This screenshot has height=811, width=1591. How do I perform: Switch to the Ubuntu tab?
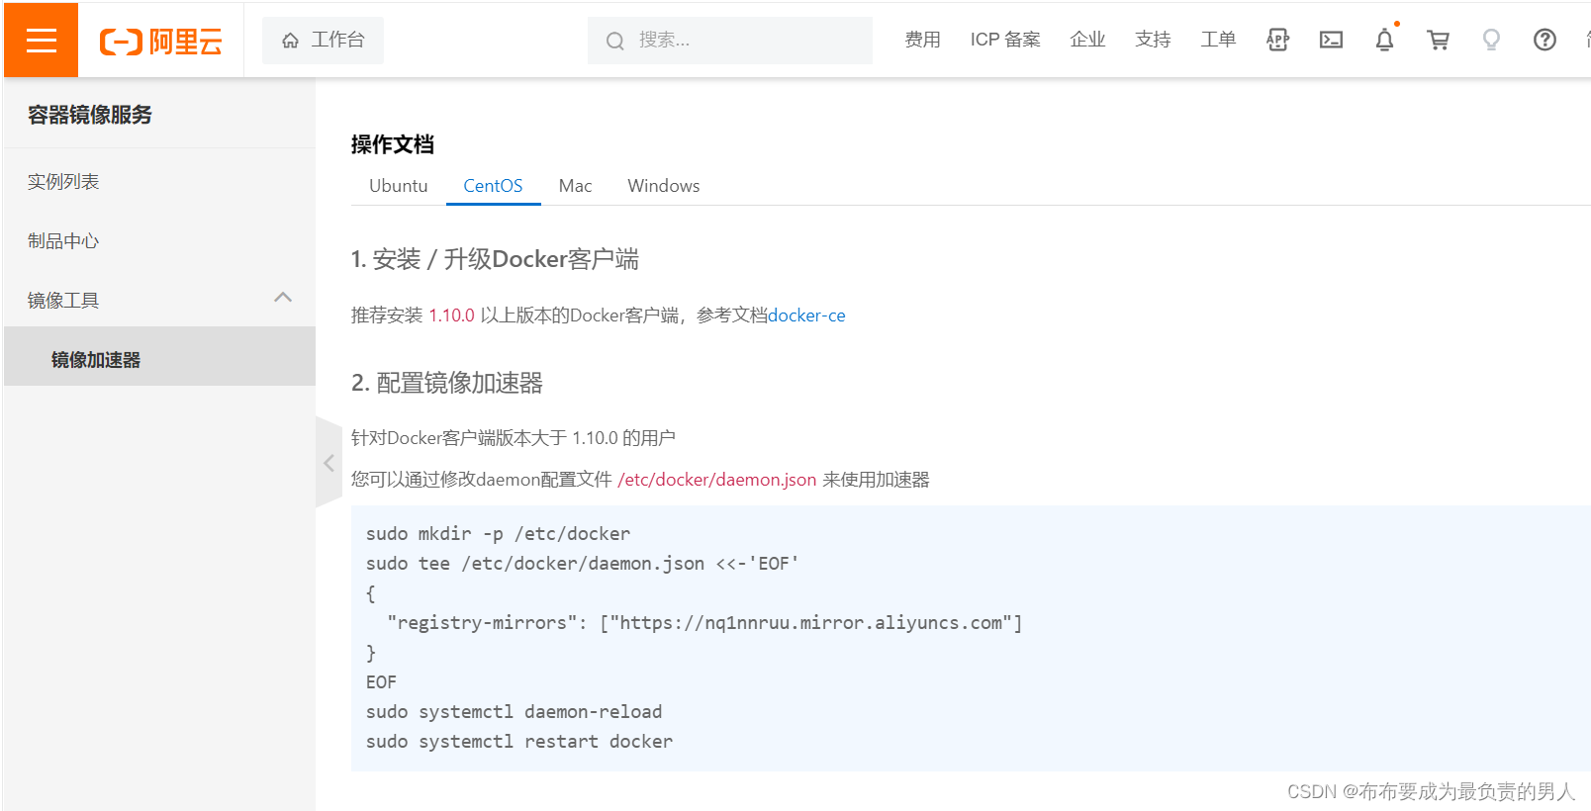(x=398, y=186)
